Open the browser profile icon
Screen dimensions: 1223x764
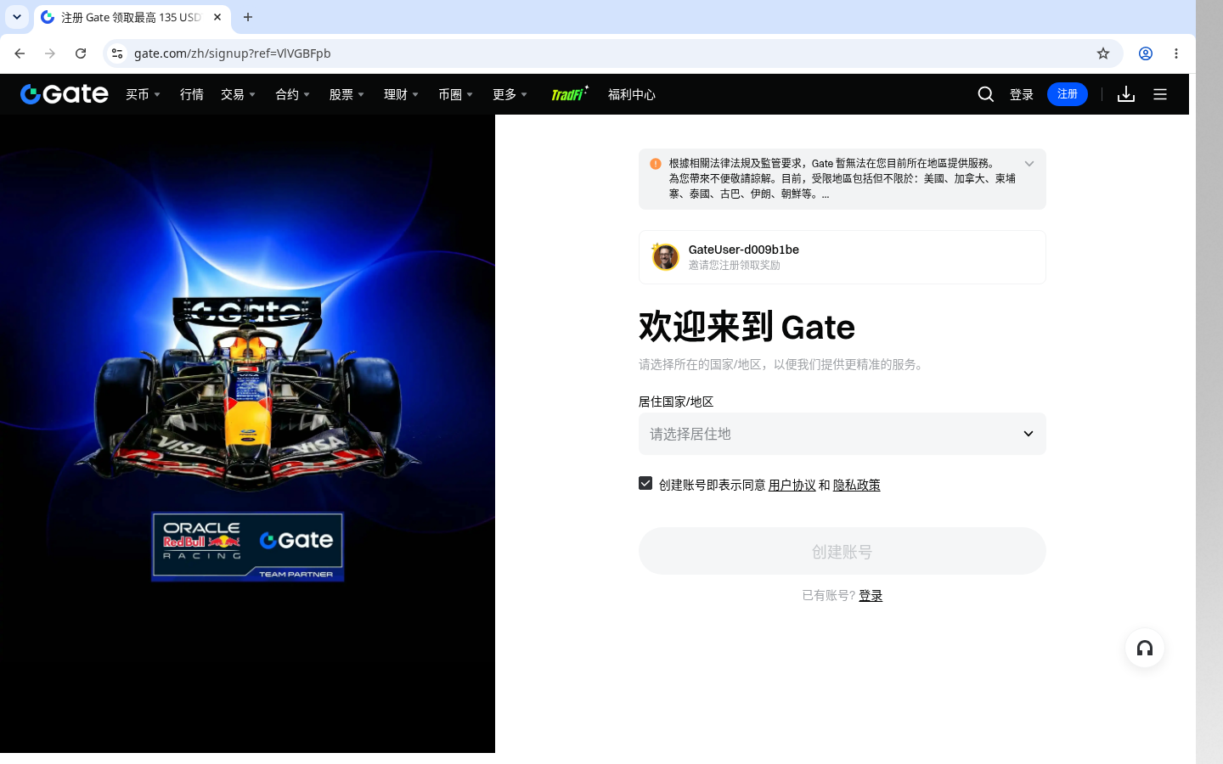tap(1146, 53)
